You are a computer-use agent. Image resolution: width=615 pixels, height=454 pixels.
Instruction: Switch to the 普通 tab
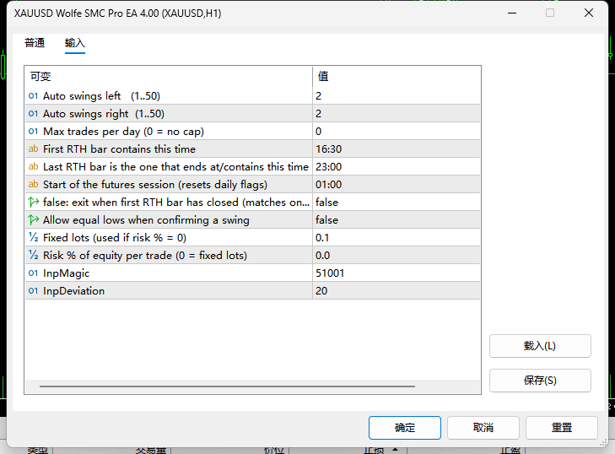[x=35, y=43]
